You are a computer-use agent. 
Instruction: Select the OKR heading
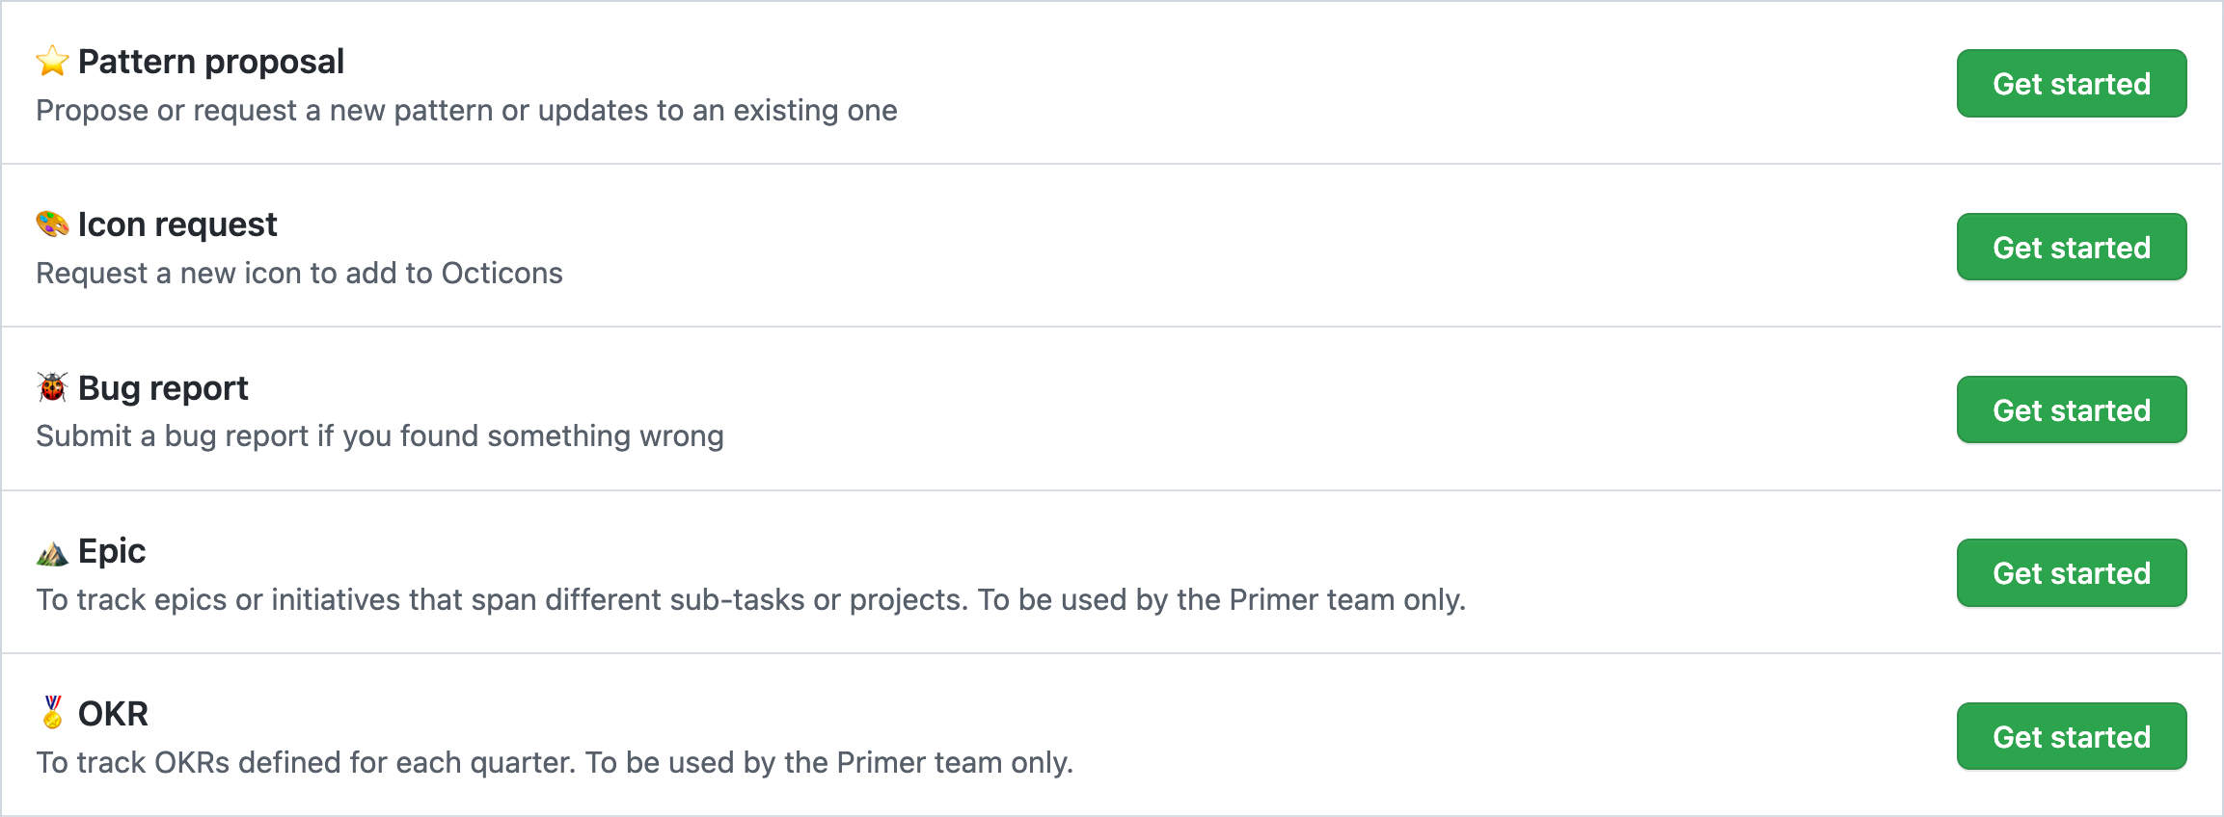113,714
